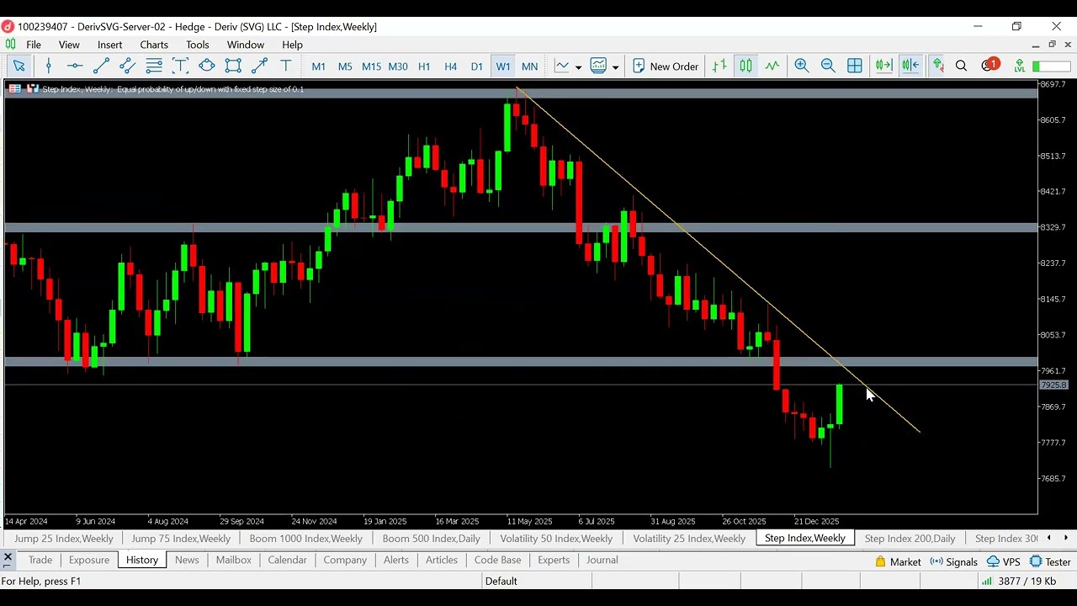
Task: Pick the arrowed line tool
Action: pyautogui.click(x=259, y=66)
